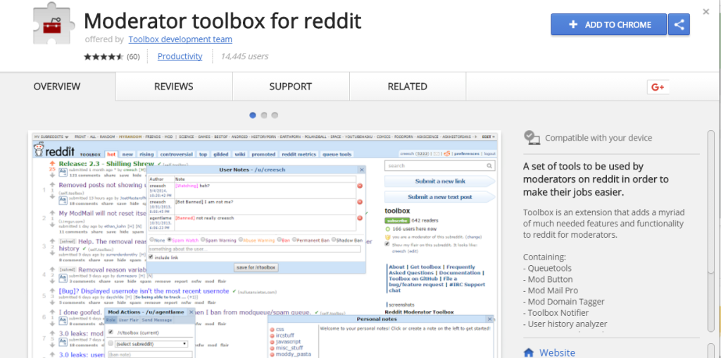Click 'Submit a new link' in screenshot

439,181
